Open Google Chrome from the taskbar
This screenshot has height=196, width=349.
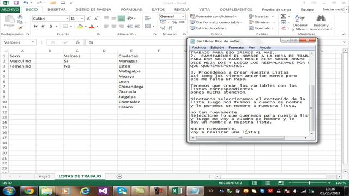pos(28,191)
